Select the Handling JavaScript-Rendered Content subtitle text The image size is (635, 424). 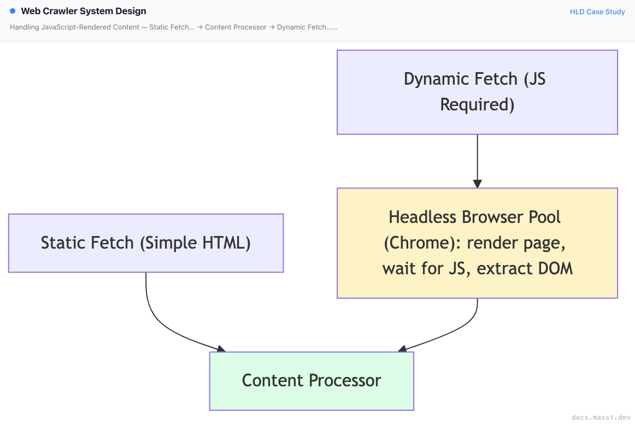pyautogui.click(x=173, y=27)
